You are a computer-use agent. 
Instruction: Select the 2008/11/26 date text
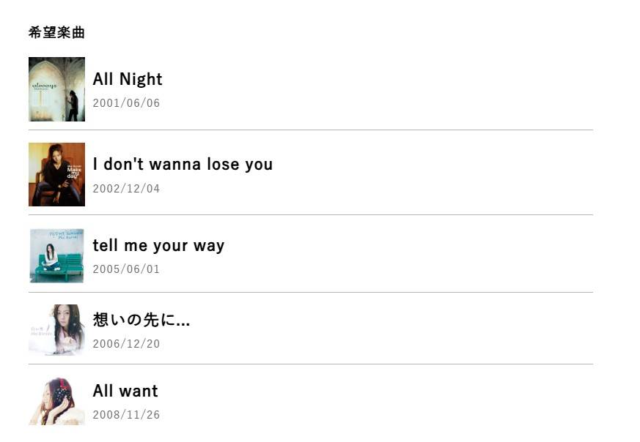tap(126, 415)
